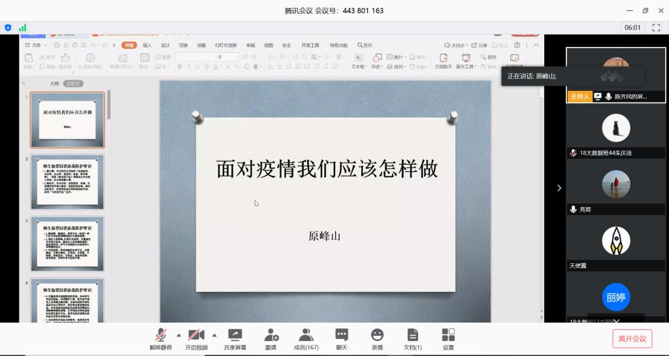
Task: Check the green network signal icon
Action: click(23, 27)
